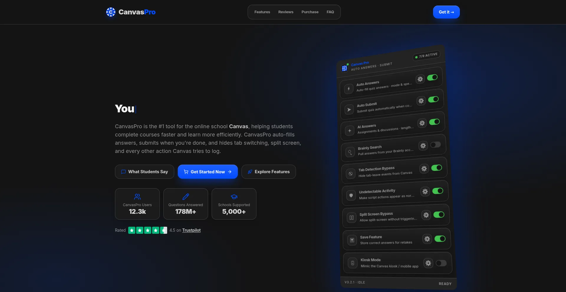Viewport: 566px width, 292px height.
Task: Open settings gear for Auto Answers
Action: pos(420,79)
